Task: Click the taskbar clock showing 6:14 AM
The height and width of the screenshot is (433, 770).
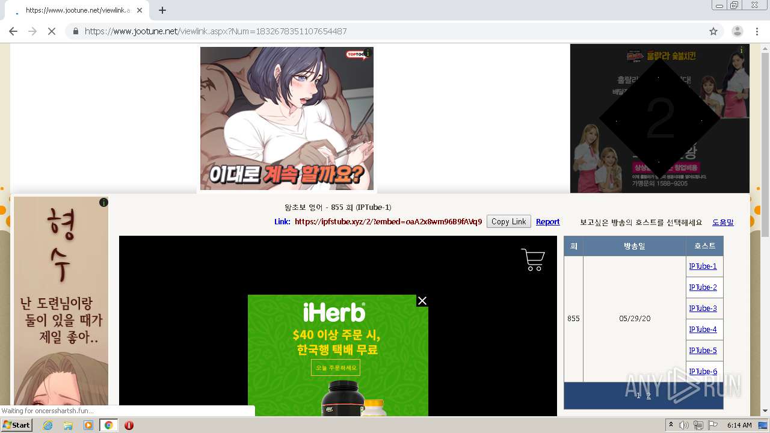Action: 739,425
